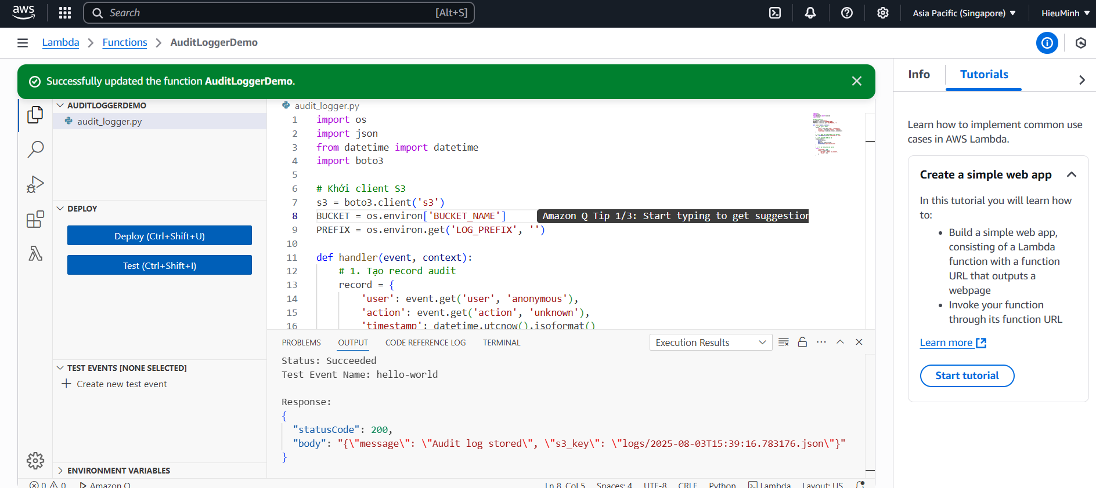
Task: Select audit_logger.py in file tree
Action: click(x=160, y=121)
